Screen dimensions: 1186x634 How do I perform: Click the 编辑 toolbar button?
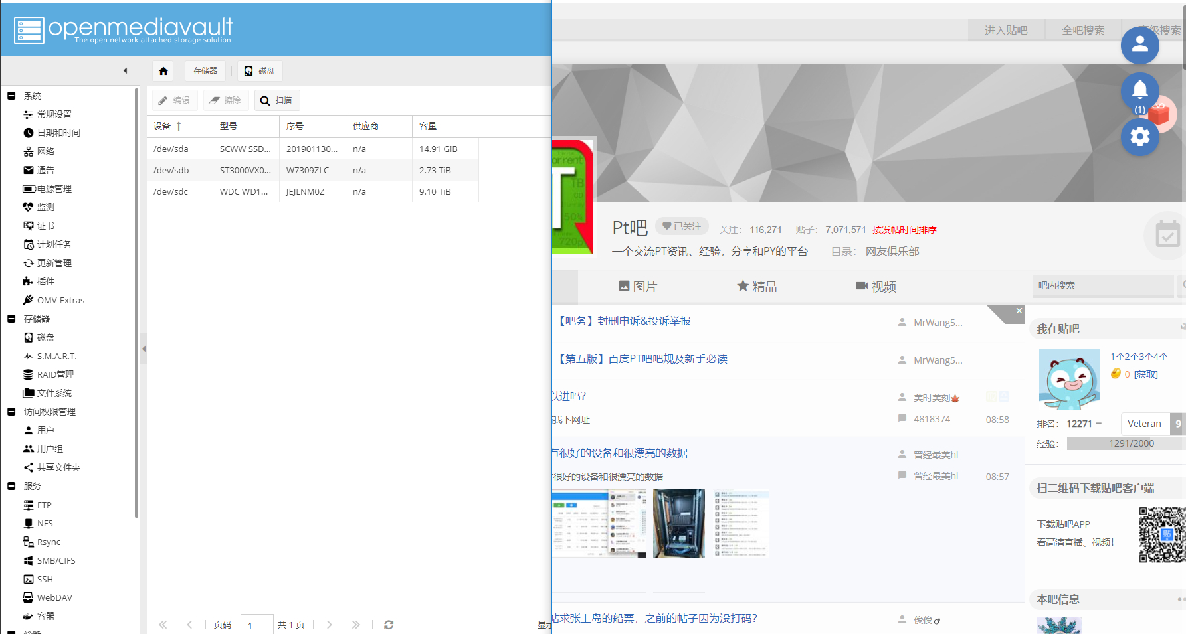tap(175, 100)
